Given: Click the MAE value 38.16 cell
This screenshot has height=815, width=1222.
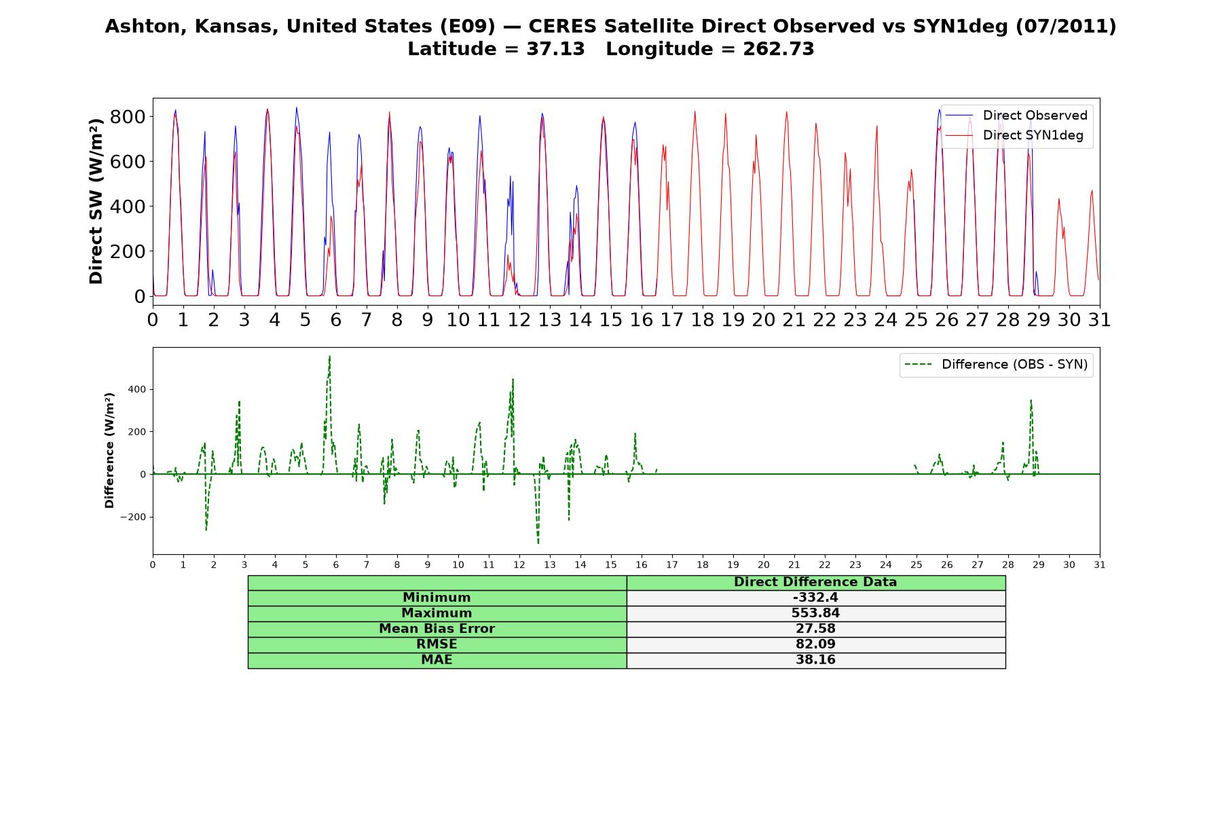Looking at the screenshot, I should coord(815,660).
